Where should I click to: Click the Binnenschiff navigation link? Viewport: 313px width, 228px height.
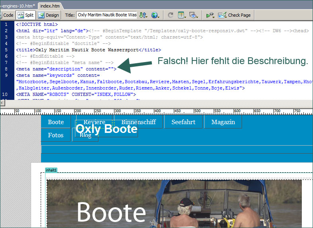coord(138,122)
